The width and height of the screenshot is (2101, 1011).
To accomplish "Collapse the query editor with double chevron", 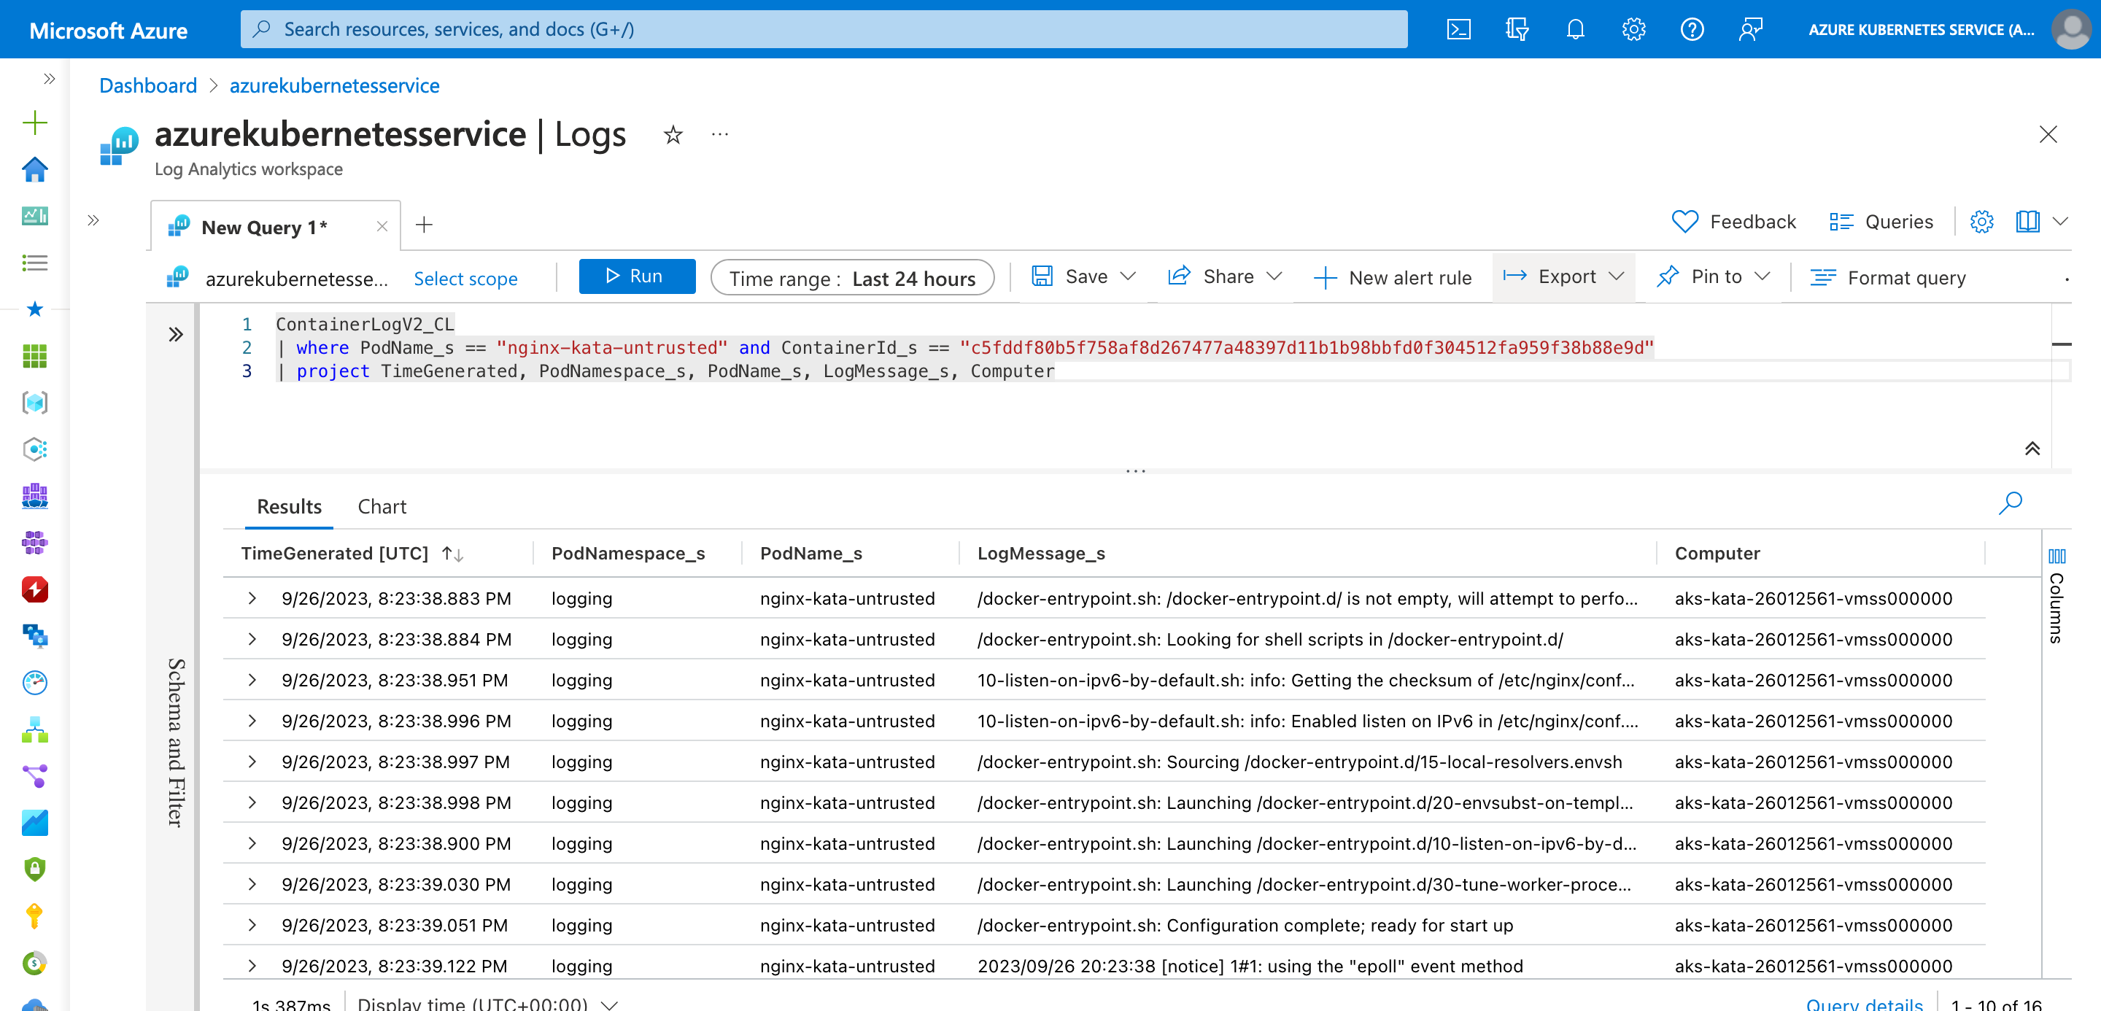I will pos(2032,449).
